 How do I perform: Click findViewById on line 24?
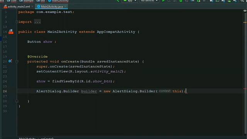(66, 81)
